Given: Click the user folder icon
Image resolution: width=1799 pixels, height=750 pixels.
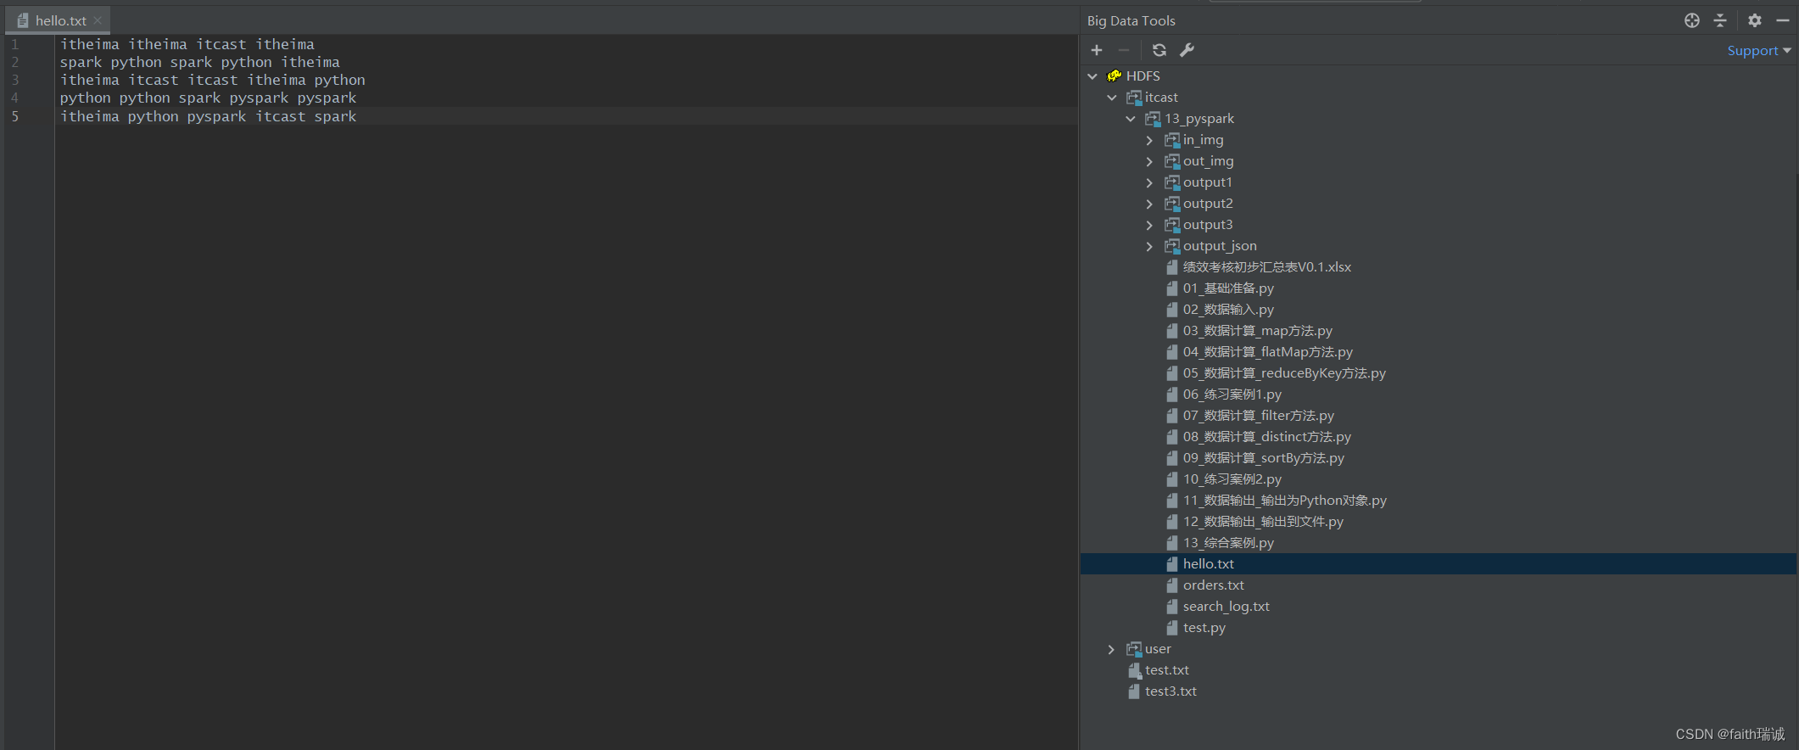Looking at the screenshot, I should click(x=1134, y=649).
